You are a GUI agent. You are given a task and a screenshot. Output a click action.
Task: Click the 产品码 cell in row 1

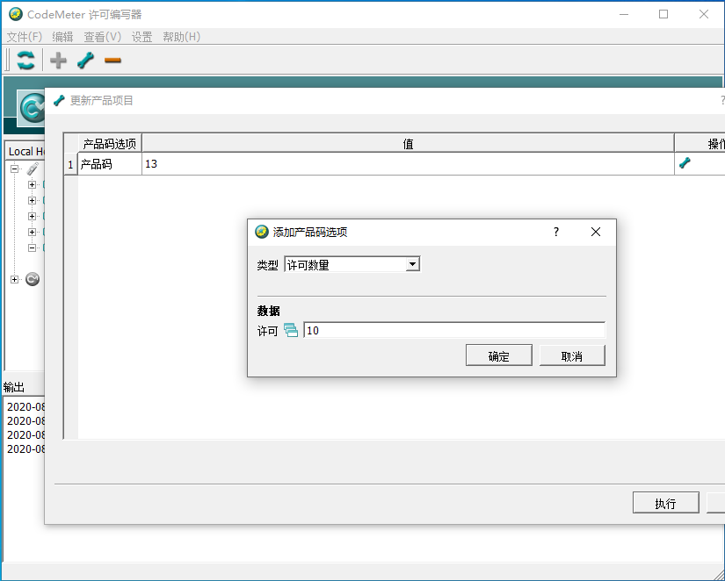(110, 163)
